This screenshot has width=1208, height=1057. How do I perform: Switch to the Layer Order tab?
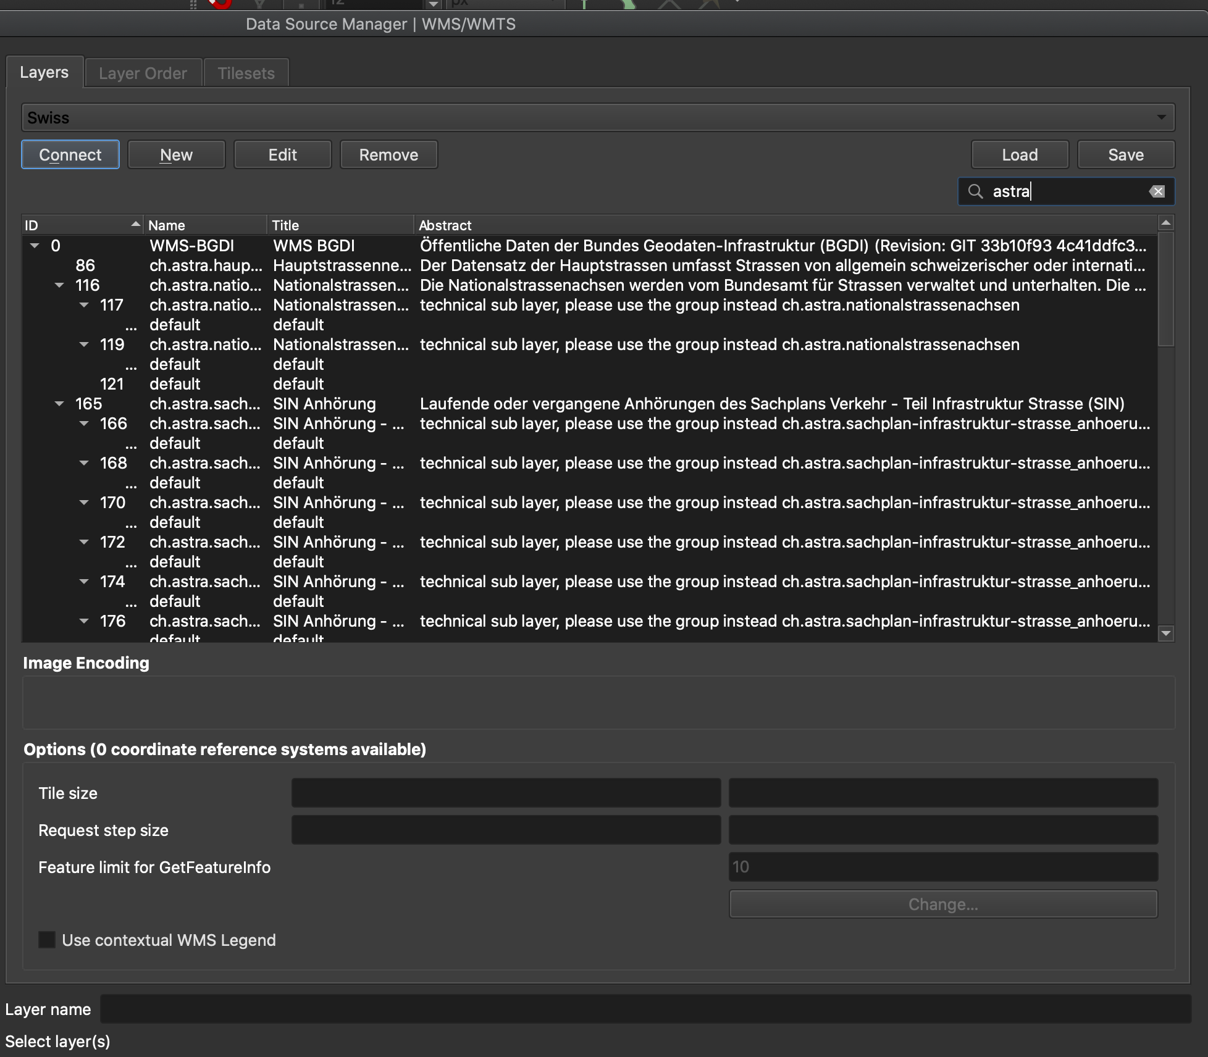[143, 73]
